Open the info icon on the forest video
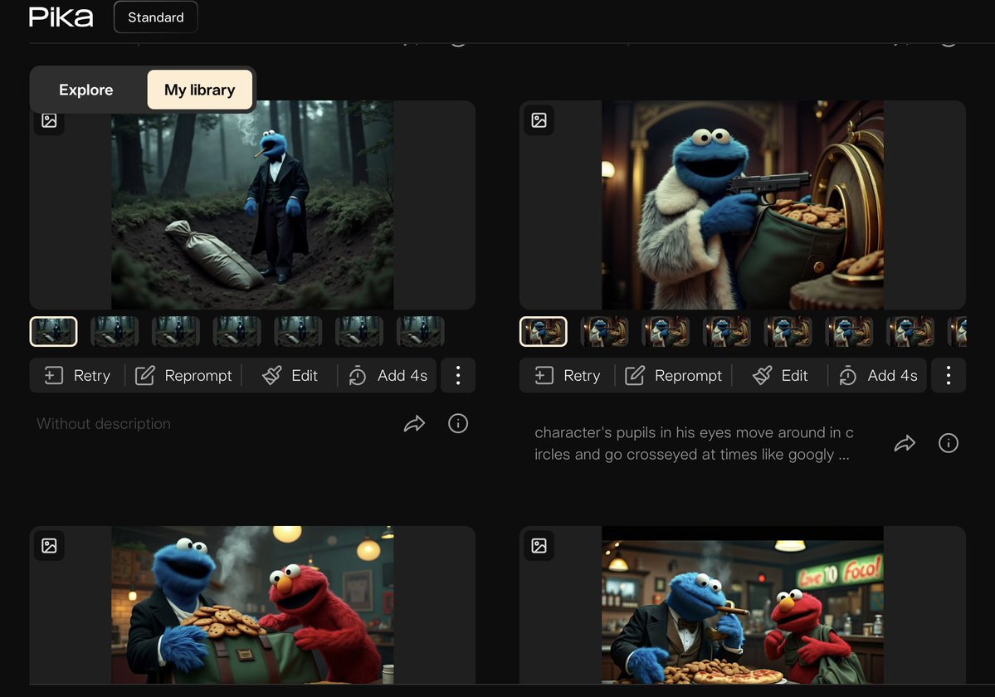The height and width of the screenshot is (697, 995). click(x=458, y=423)
